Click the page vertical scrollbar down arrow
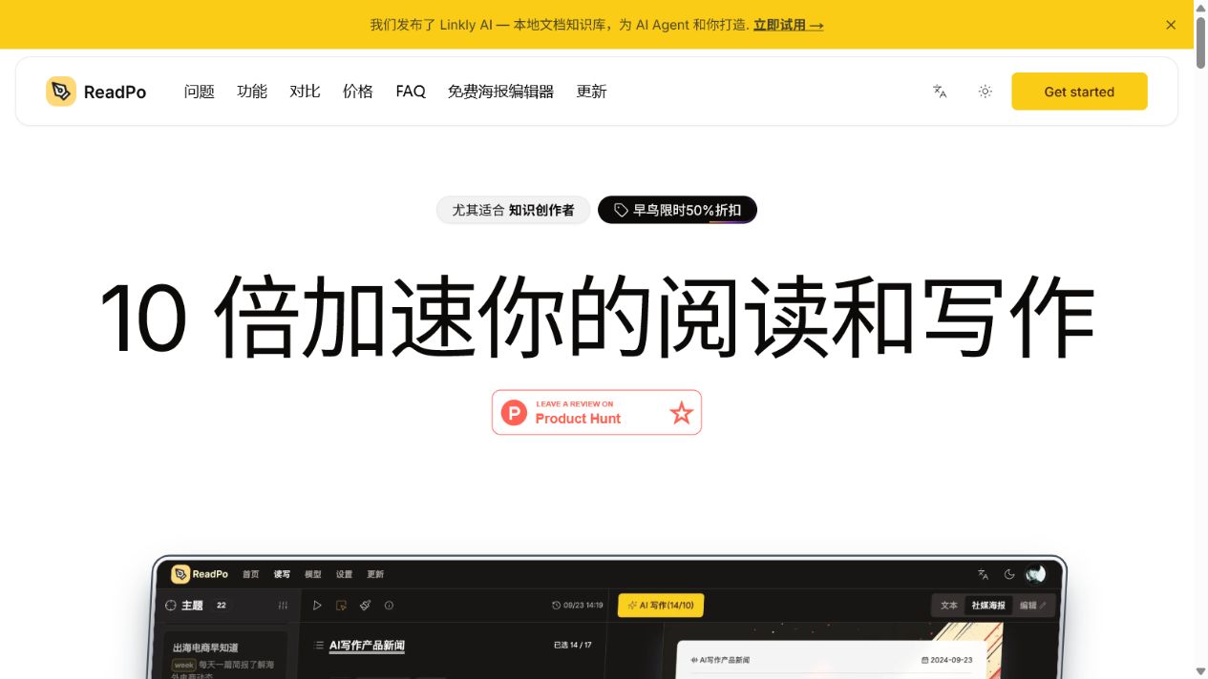The image size is (1208, 679). 1200,671
